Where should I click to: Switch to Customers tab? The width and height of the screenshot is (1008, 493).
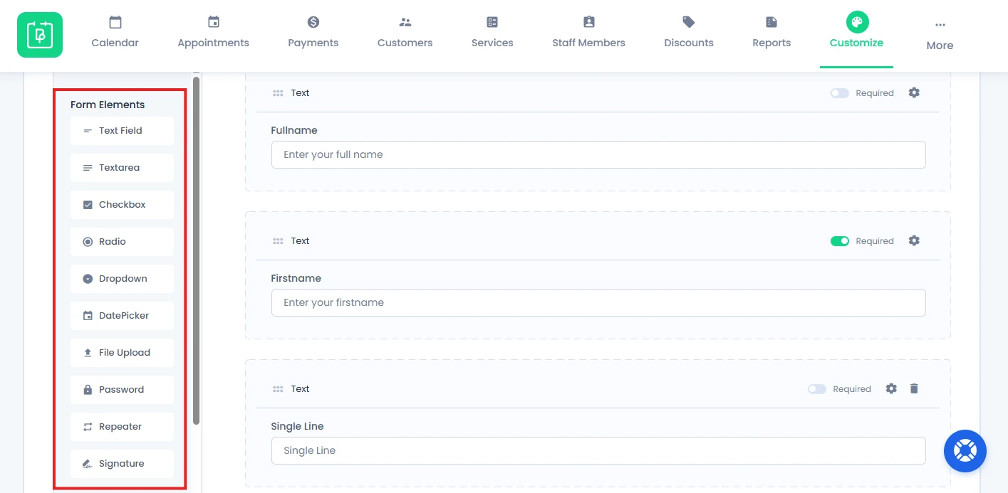(x=405, y=33)
